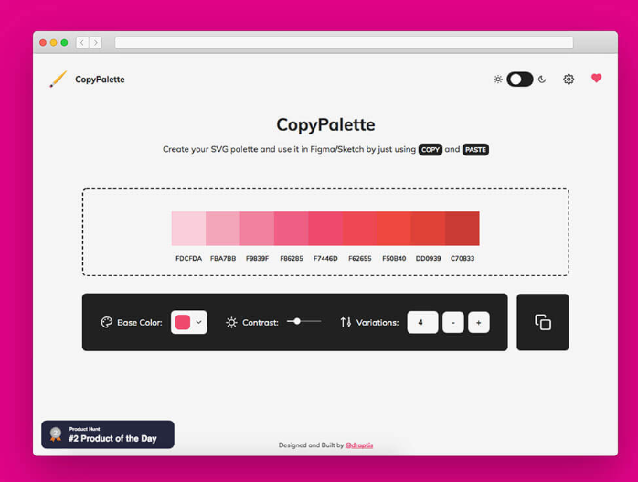Click the F9839F hex label
Image resolution: width=638 pixels, height=482 pixels.
coord(257,258)
